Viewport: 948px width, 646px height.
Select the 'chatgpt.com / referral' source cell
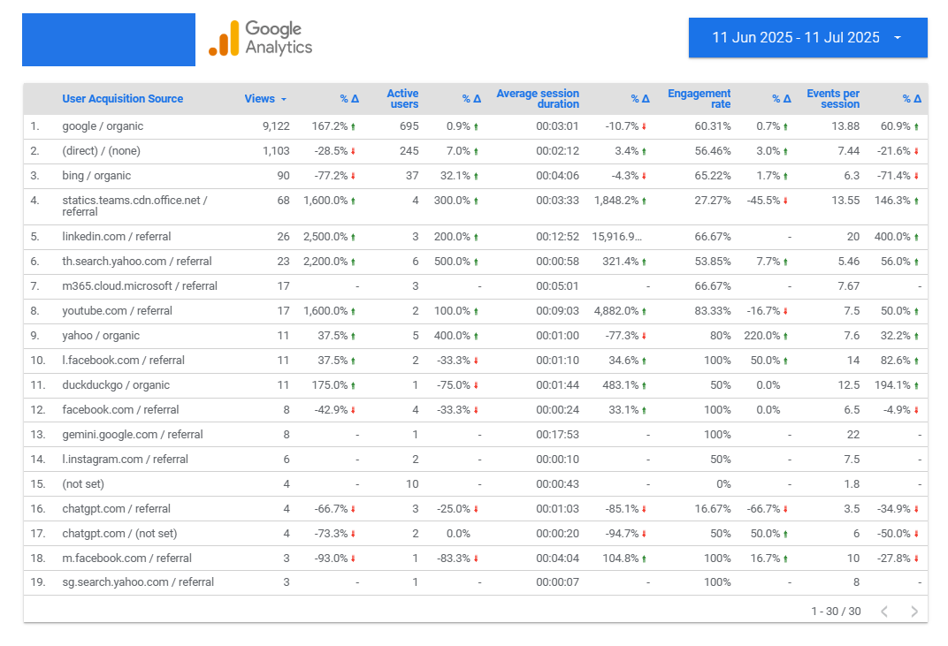tap(117, 509)
